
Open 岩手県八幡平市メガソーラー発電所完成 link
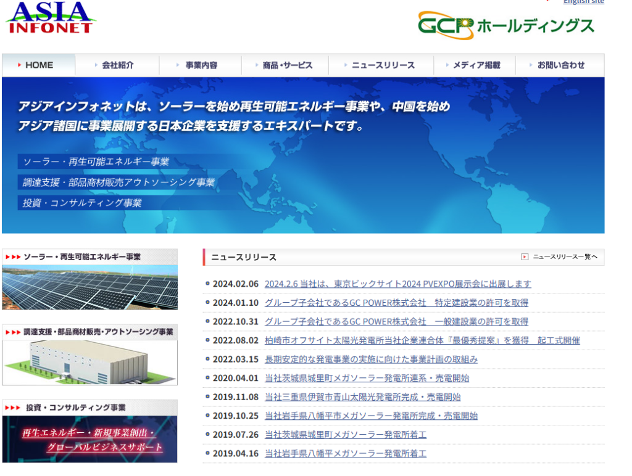point(371,416)
